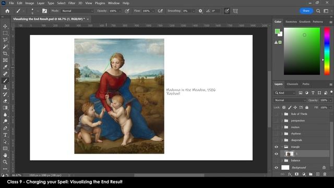
Task: Open the layer filter Kind dropdown
Action: pos(285,93)
